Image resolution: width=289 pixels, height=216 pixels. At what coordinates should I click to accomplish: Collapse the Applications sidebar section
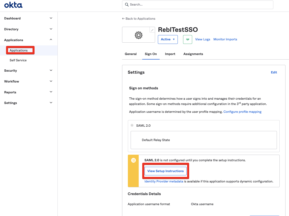point(28,40)
